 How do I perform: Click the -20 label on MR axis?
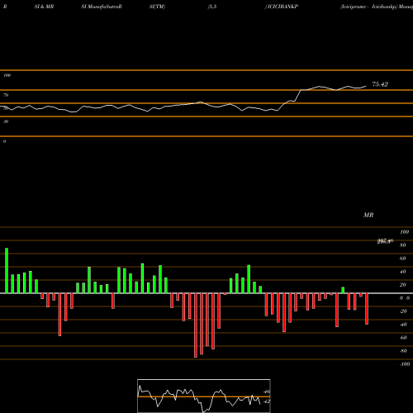point(403,311)
